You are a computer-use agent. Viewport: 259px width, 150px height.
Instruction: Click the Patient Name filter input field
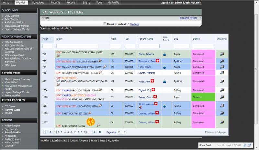click(149, 46)
